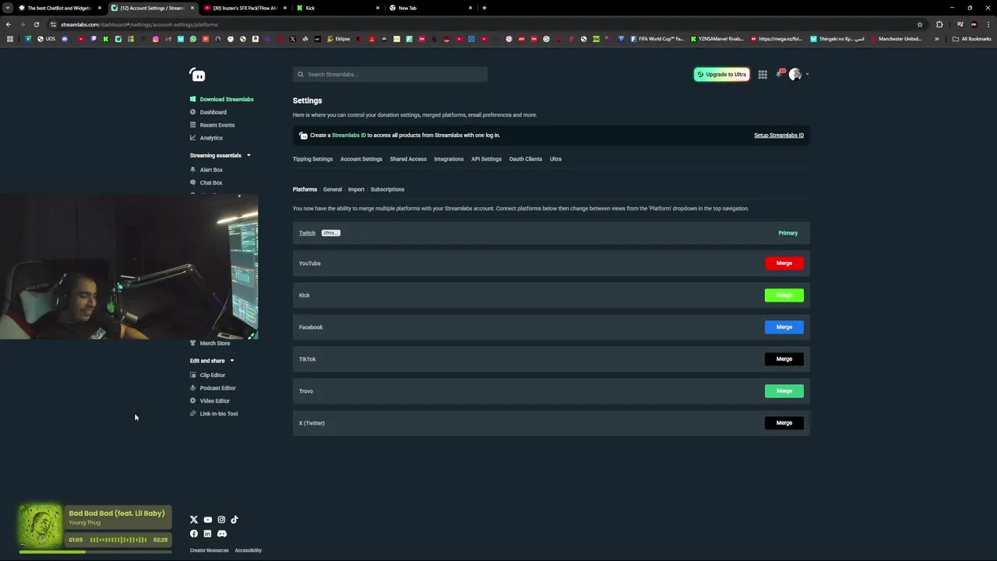
Task: Click the Bad Bad Bad album art thumbnail
Action: (40, 527)
